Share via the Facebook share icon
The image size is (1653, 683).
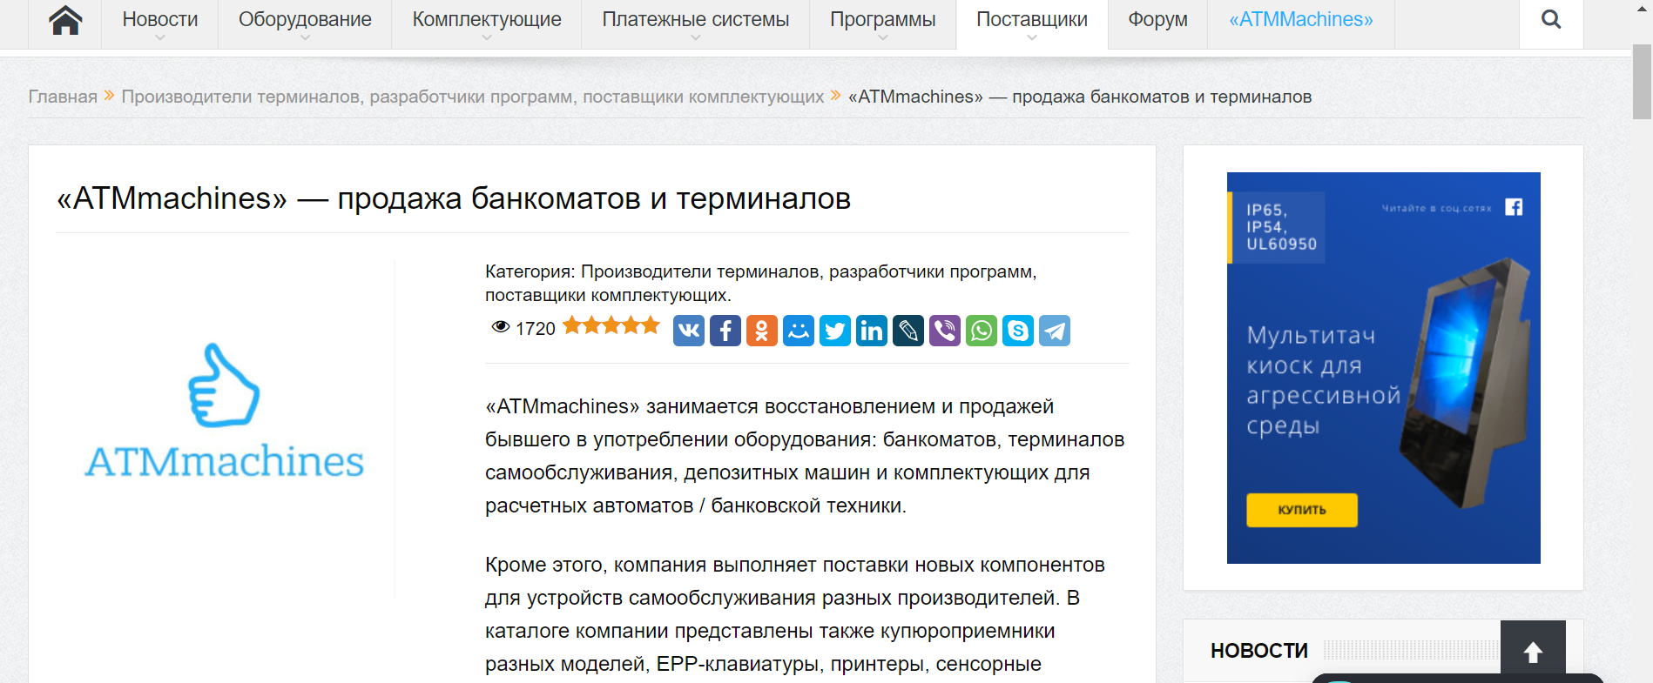tap(725, 331)
